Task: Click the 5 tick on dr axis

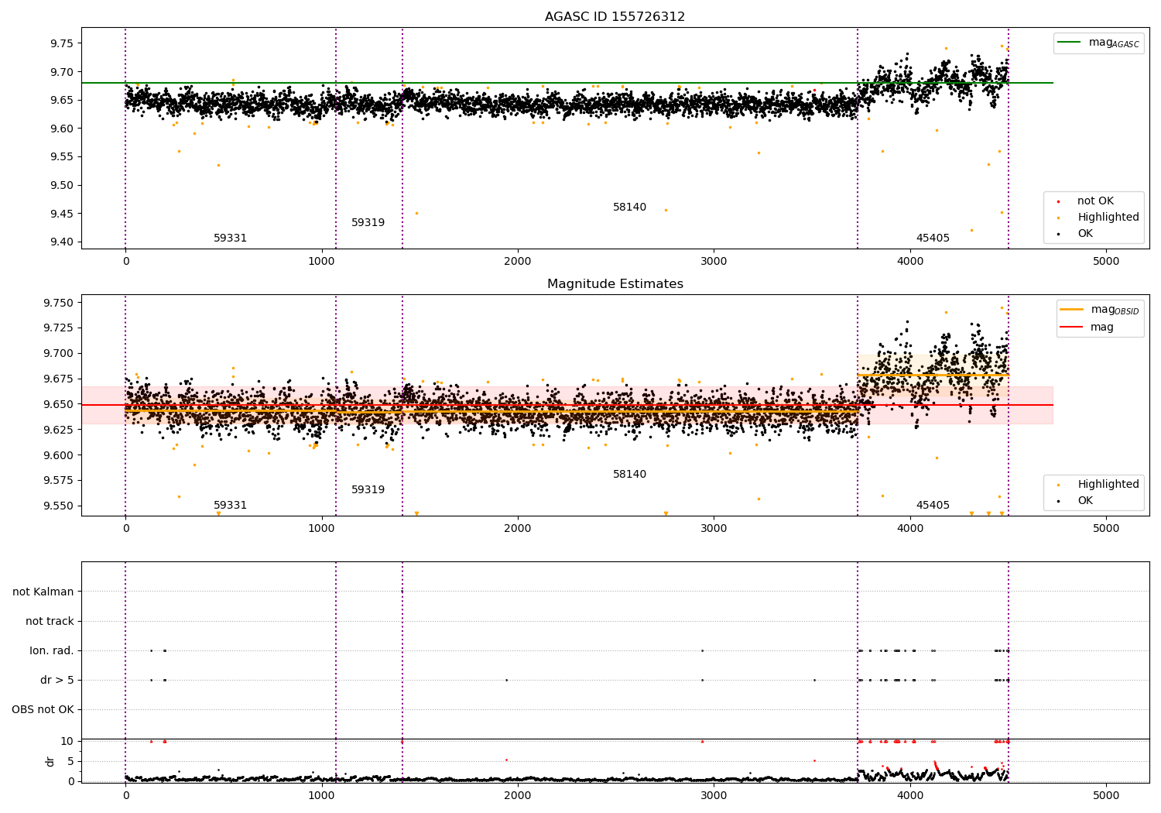Action: tap(71, 762)
